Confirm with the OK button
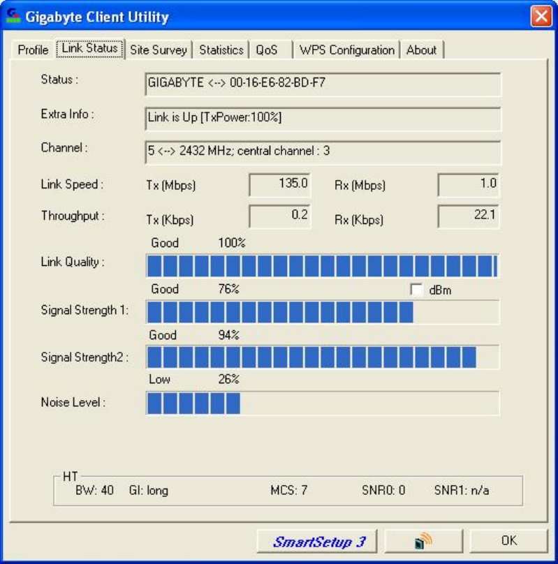The width and height of the screenshot is (558, 564). click(508, 541)
